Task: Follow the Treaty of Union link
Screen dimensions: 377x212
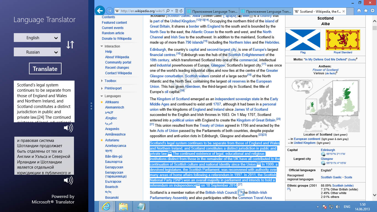Action: point(212,125)
